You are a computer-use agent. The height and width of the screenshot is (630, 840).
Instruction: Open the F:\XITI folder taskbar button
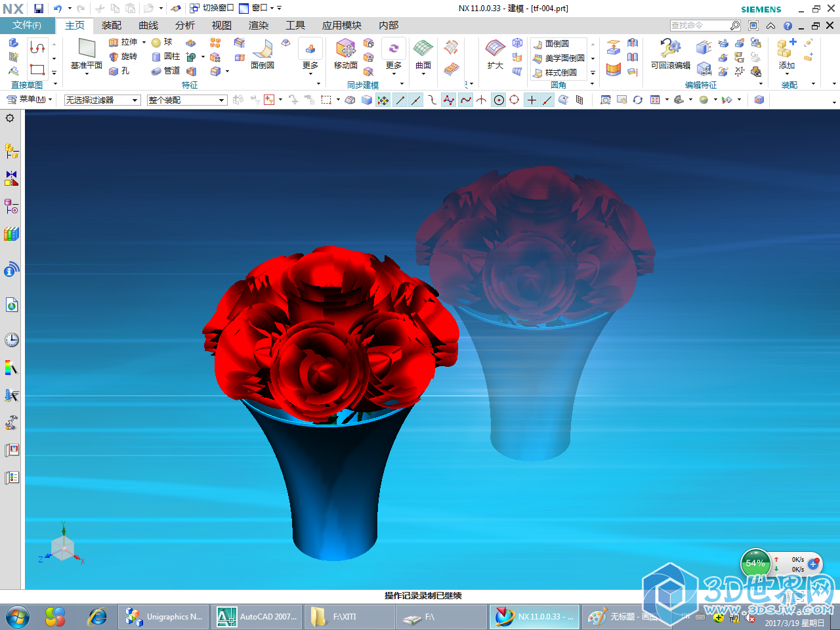[x=350, y=617]
